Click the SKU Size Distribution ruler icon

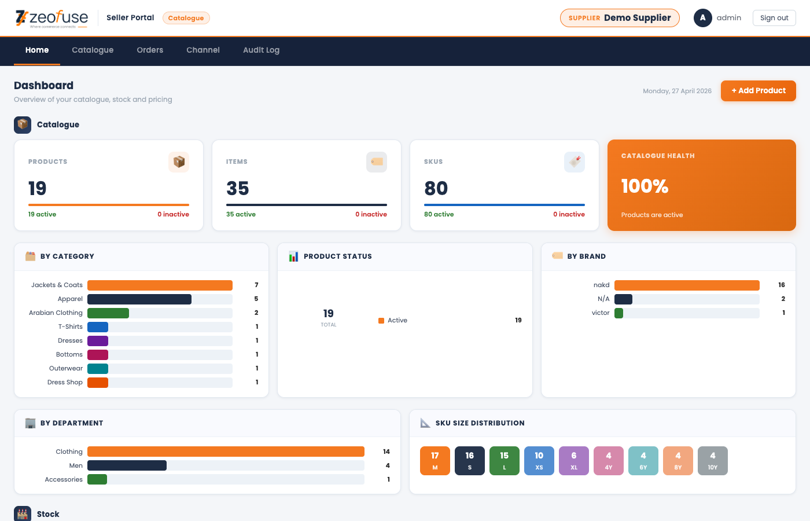pyautogui.click(x=425, y=423)
